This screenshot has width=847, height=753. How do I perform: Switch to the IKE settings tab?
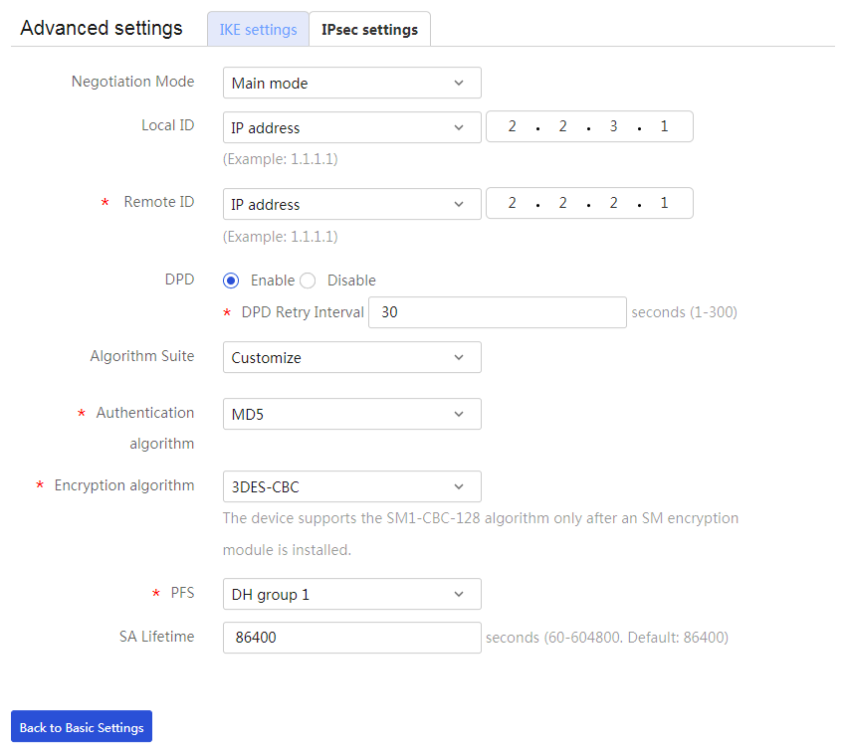[258, 29]
